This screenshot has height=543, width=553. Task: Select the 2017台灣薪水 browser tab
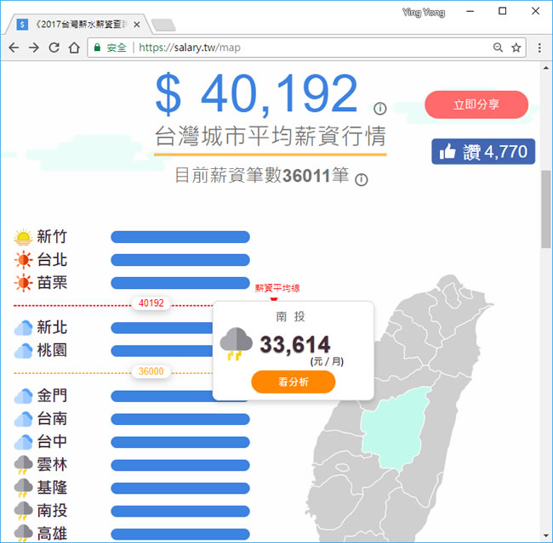pos(78,24)
